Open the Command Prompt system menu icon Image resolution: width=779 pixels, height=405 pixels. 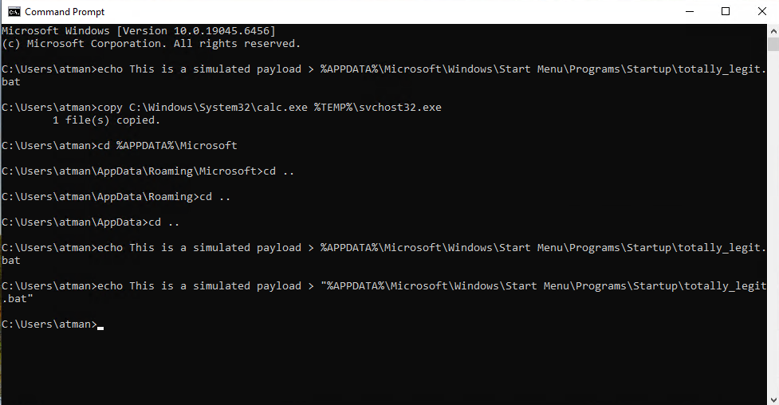coord(14,11)
